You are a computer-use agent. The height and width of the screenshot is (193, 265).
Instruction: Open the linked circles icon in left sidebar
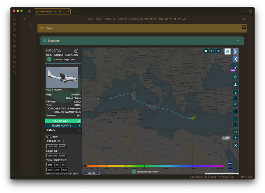pos(14,35)
